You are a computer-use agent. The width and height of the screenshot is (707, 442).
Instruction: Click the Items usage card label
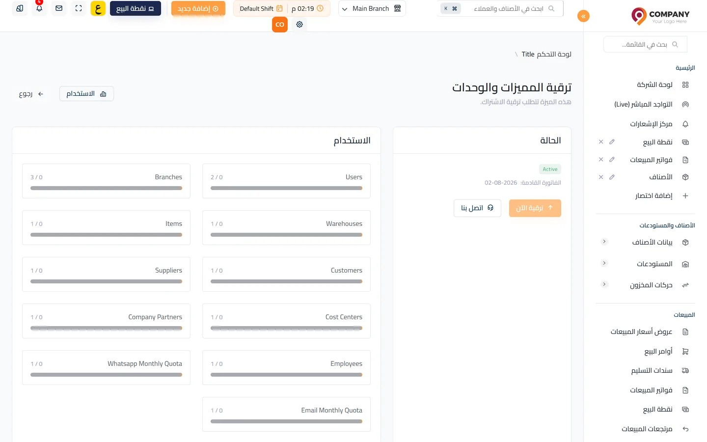pyautogui.click(x=174, y=223)
